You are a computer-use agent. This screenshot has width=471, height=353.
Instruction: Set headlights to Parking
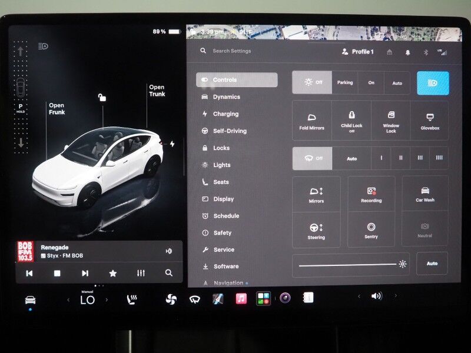coord(345,82)
